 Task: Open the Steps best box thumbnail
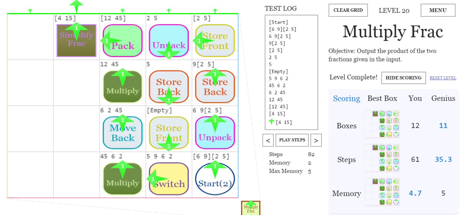[x=382, y=158]
